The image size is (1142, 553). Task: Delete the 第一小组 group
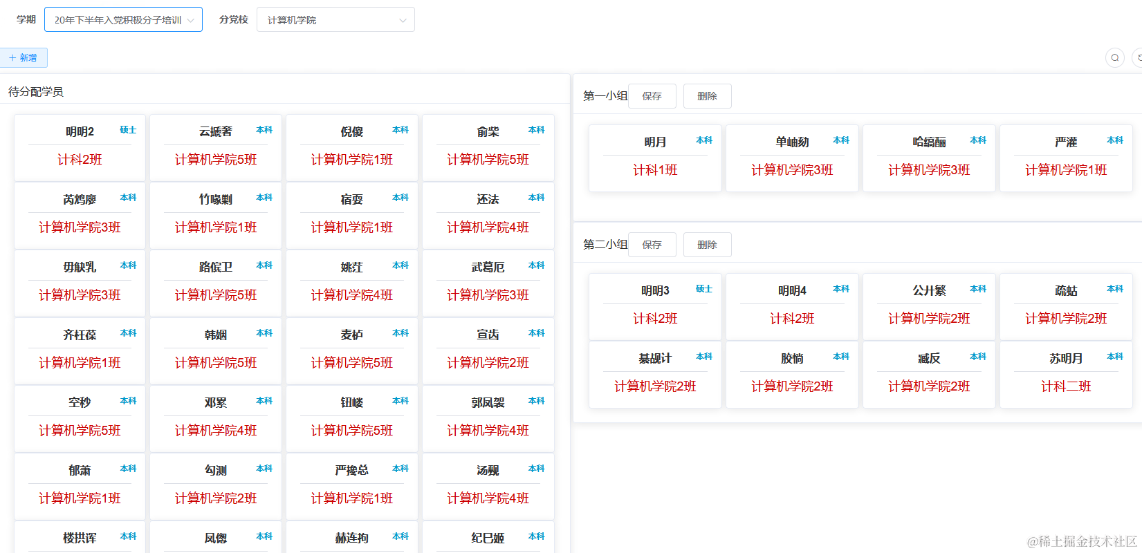[707, 96]
